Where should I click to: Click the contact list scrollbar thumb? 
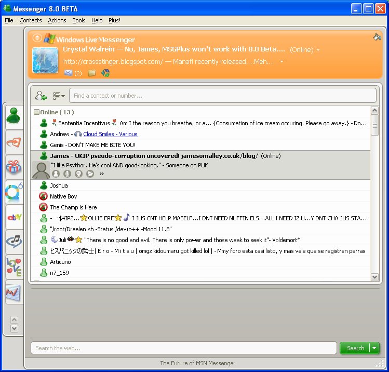[374, 125]
